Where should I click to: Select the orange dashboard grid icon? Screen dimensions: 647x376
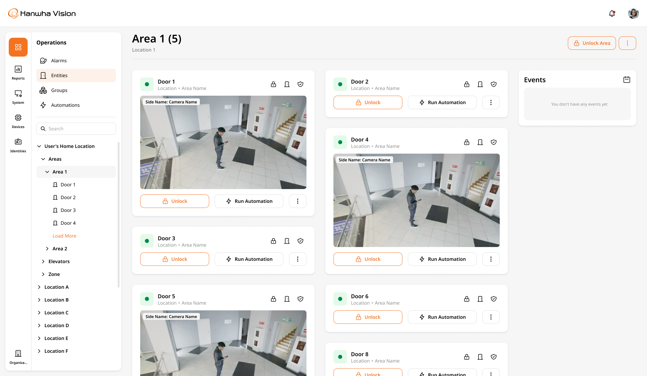coord(18,47)
